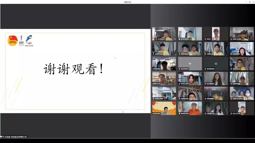Click the 腾讯会议 window title
Screen dimensions: 255x143
tap(127, 2)
